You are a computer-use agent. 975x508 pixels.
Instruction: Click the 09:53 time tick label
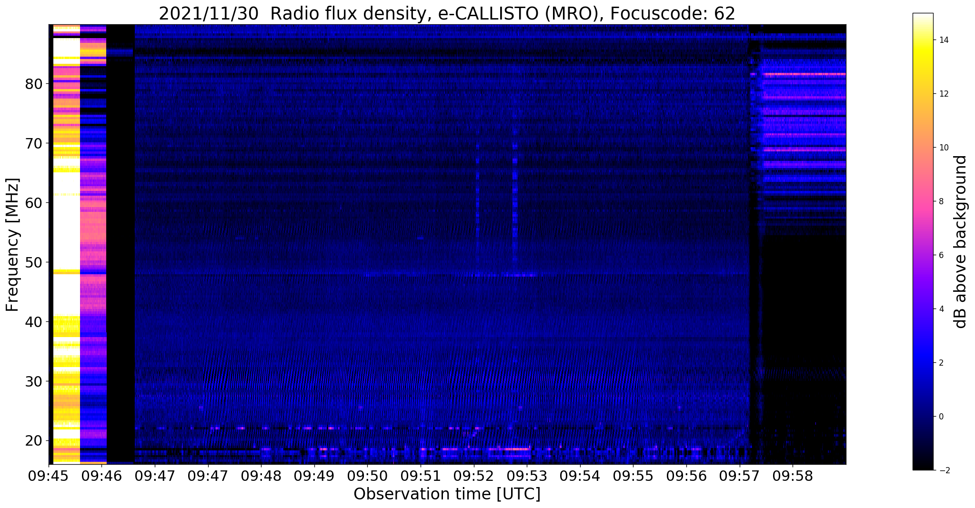point(527,476)
